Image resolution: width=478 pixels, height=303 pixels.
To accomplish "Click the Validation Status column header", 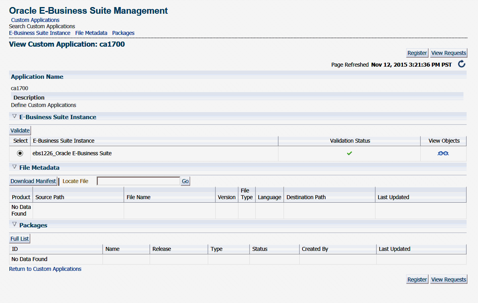I will pyautogui.click(x=350, y=141).
